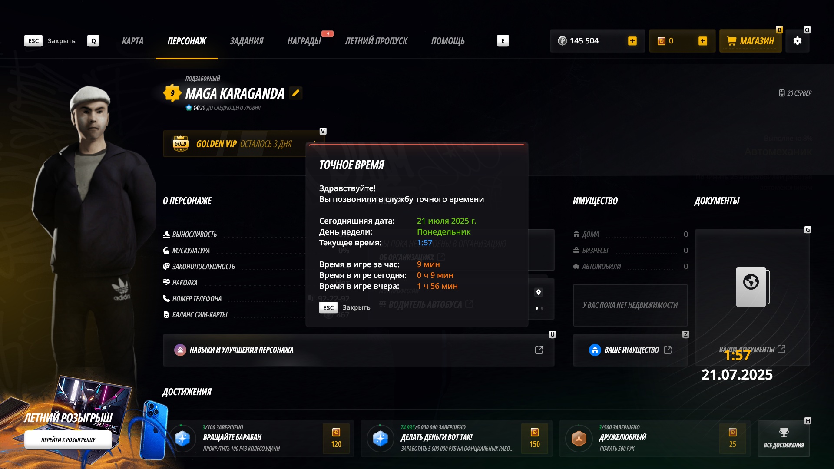Switch to the Карта tab

point(132,41)
